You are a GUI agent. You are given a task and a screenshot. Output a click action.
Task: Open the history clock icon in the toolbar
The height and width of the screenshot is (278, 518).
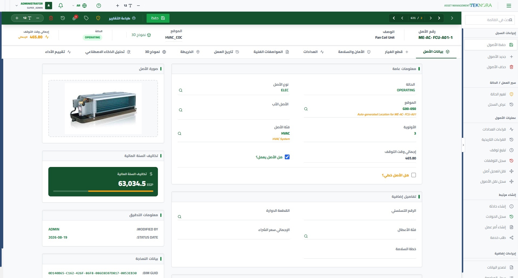pos(63,18)
